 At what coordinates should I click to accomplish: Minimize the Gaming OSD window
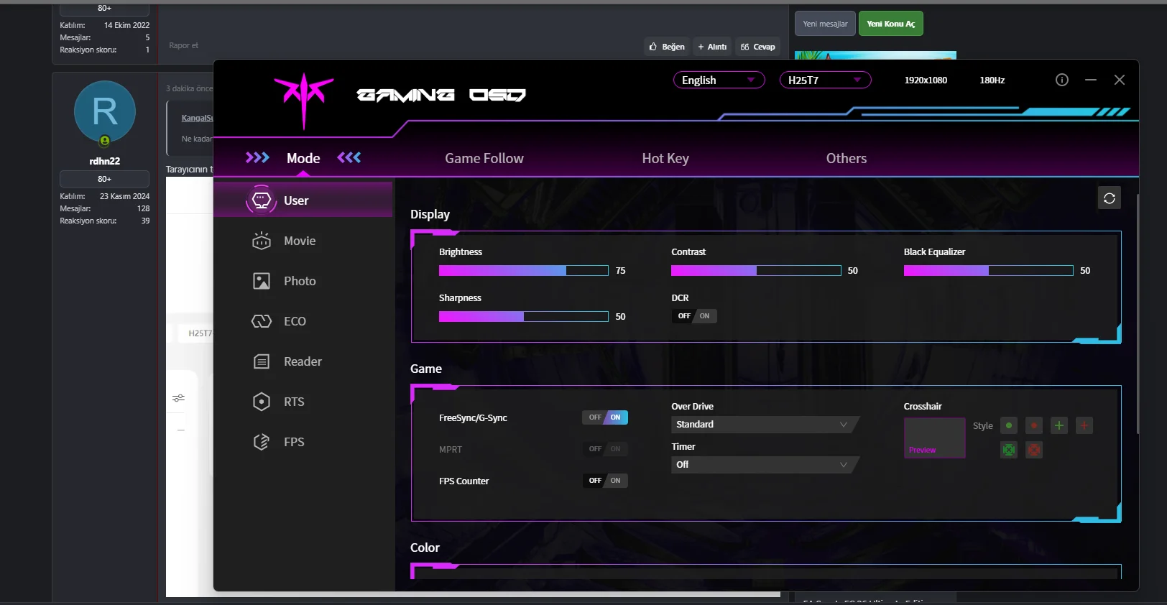coord(1091,80)
